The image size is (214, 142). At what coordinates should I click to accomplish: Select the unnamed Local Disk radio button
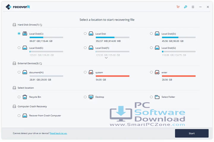(85, 33)
